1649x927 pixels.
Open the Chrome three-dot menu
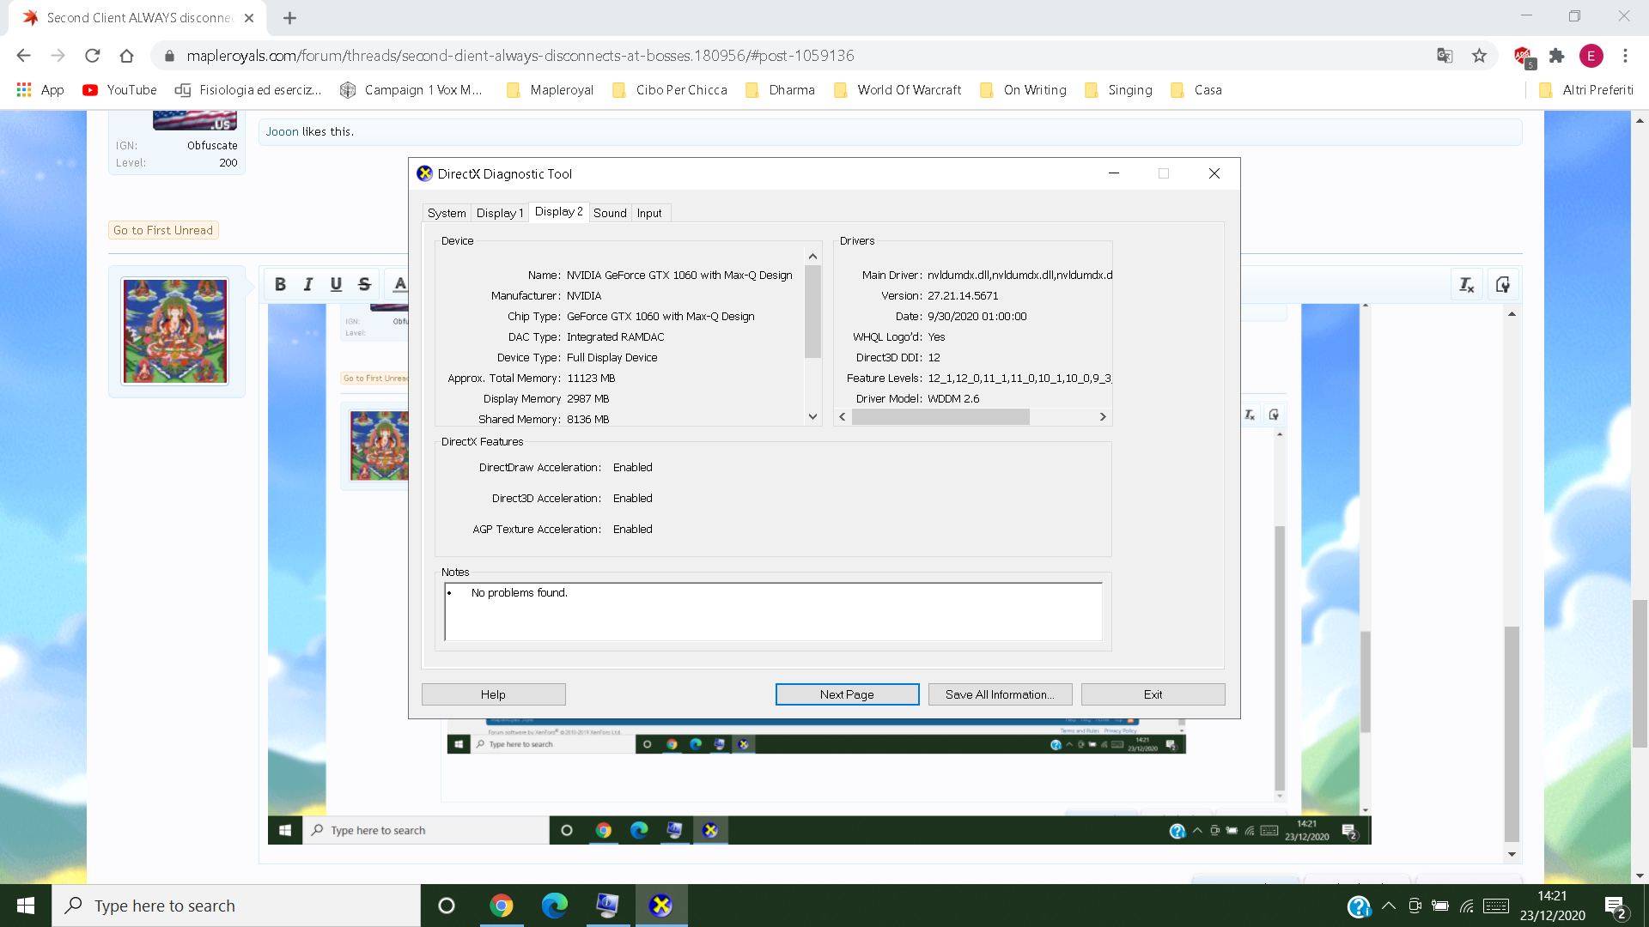1625,56
